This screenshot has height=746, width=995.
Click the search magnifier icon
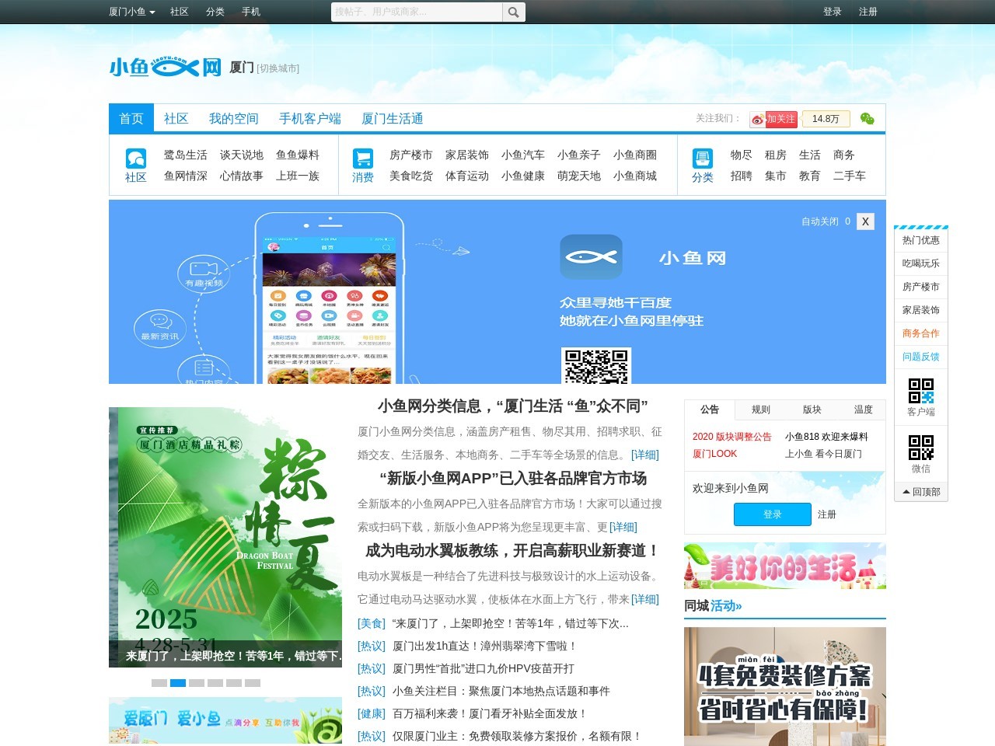[514, 12]
